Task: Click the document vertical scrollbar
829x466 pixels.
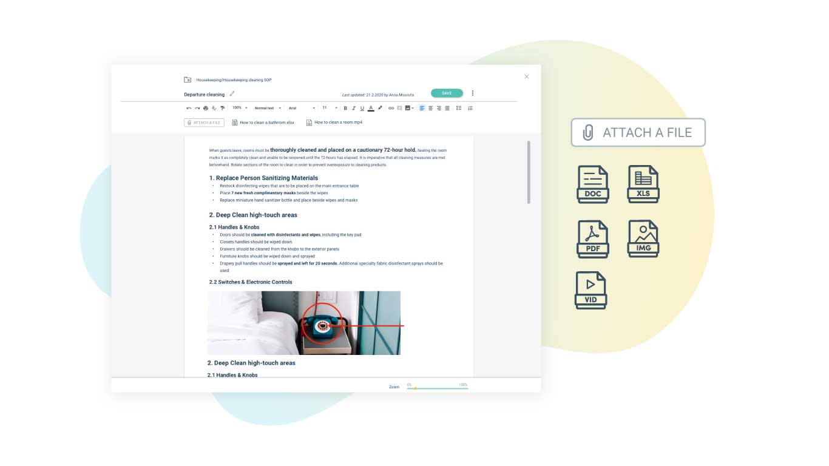Action: pyautogui.click(x=529, y=172)
